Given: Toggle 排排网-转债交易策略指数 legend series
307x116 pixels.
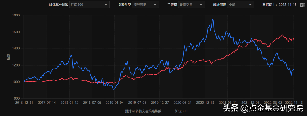Looking at the screenshot, I should click(139, 111).
